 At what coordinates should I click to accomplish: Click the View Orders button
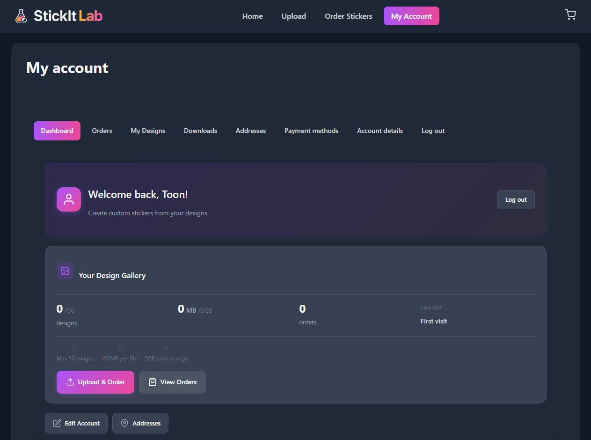coord(172,382)
